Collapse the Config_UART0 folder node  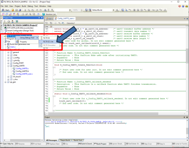8,66
